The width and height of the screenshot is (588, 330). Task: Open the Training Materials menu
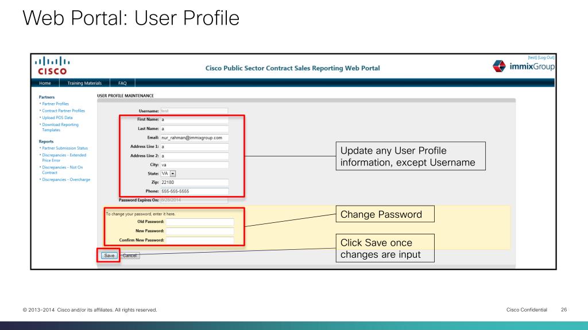point(84,83)
